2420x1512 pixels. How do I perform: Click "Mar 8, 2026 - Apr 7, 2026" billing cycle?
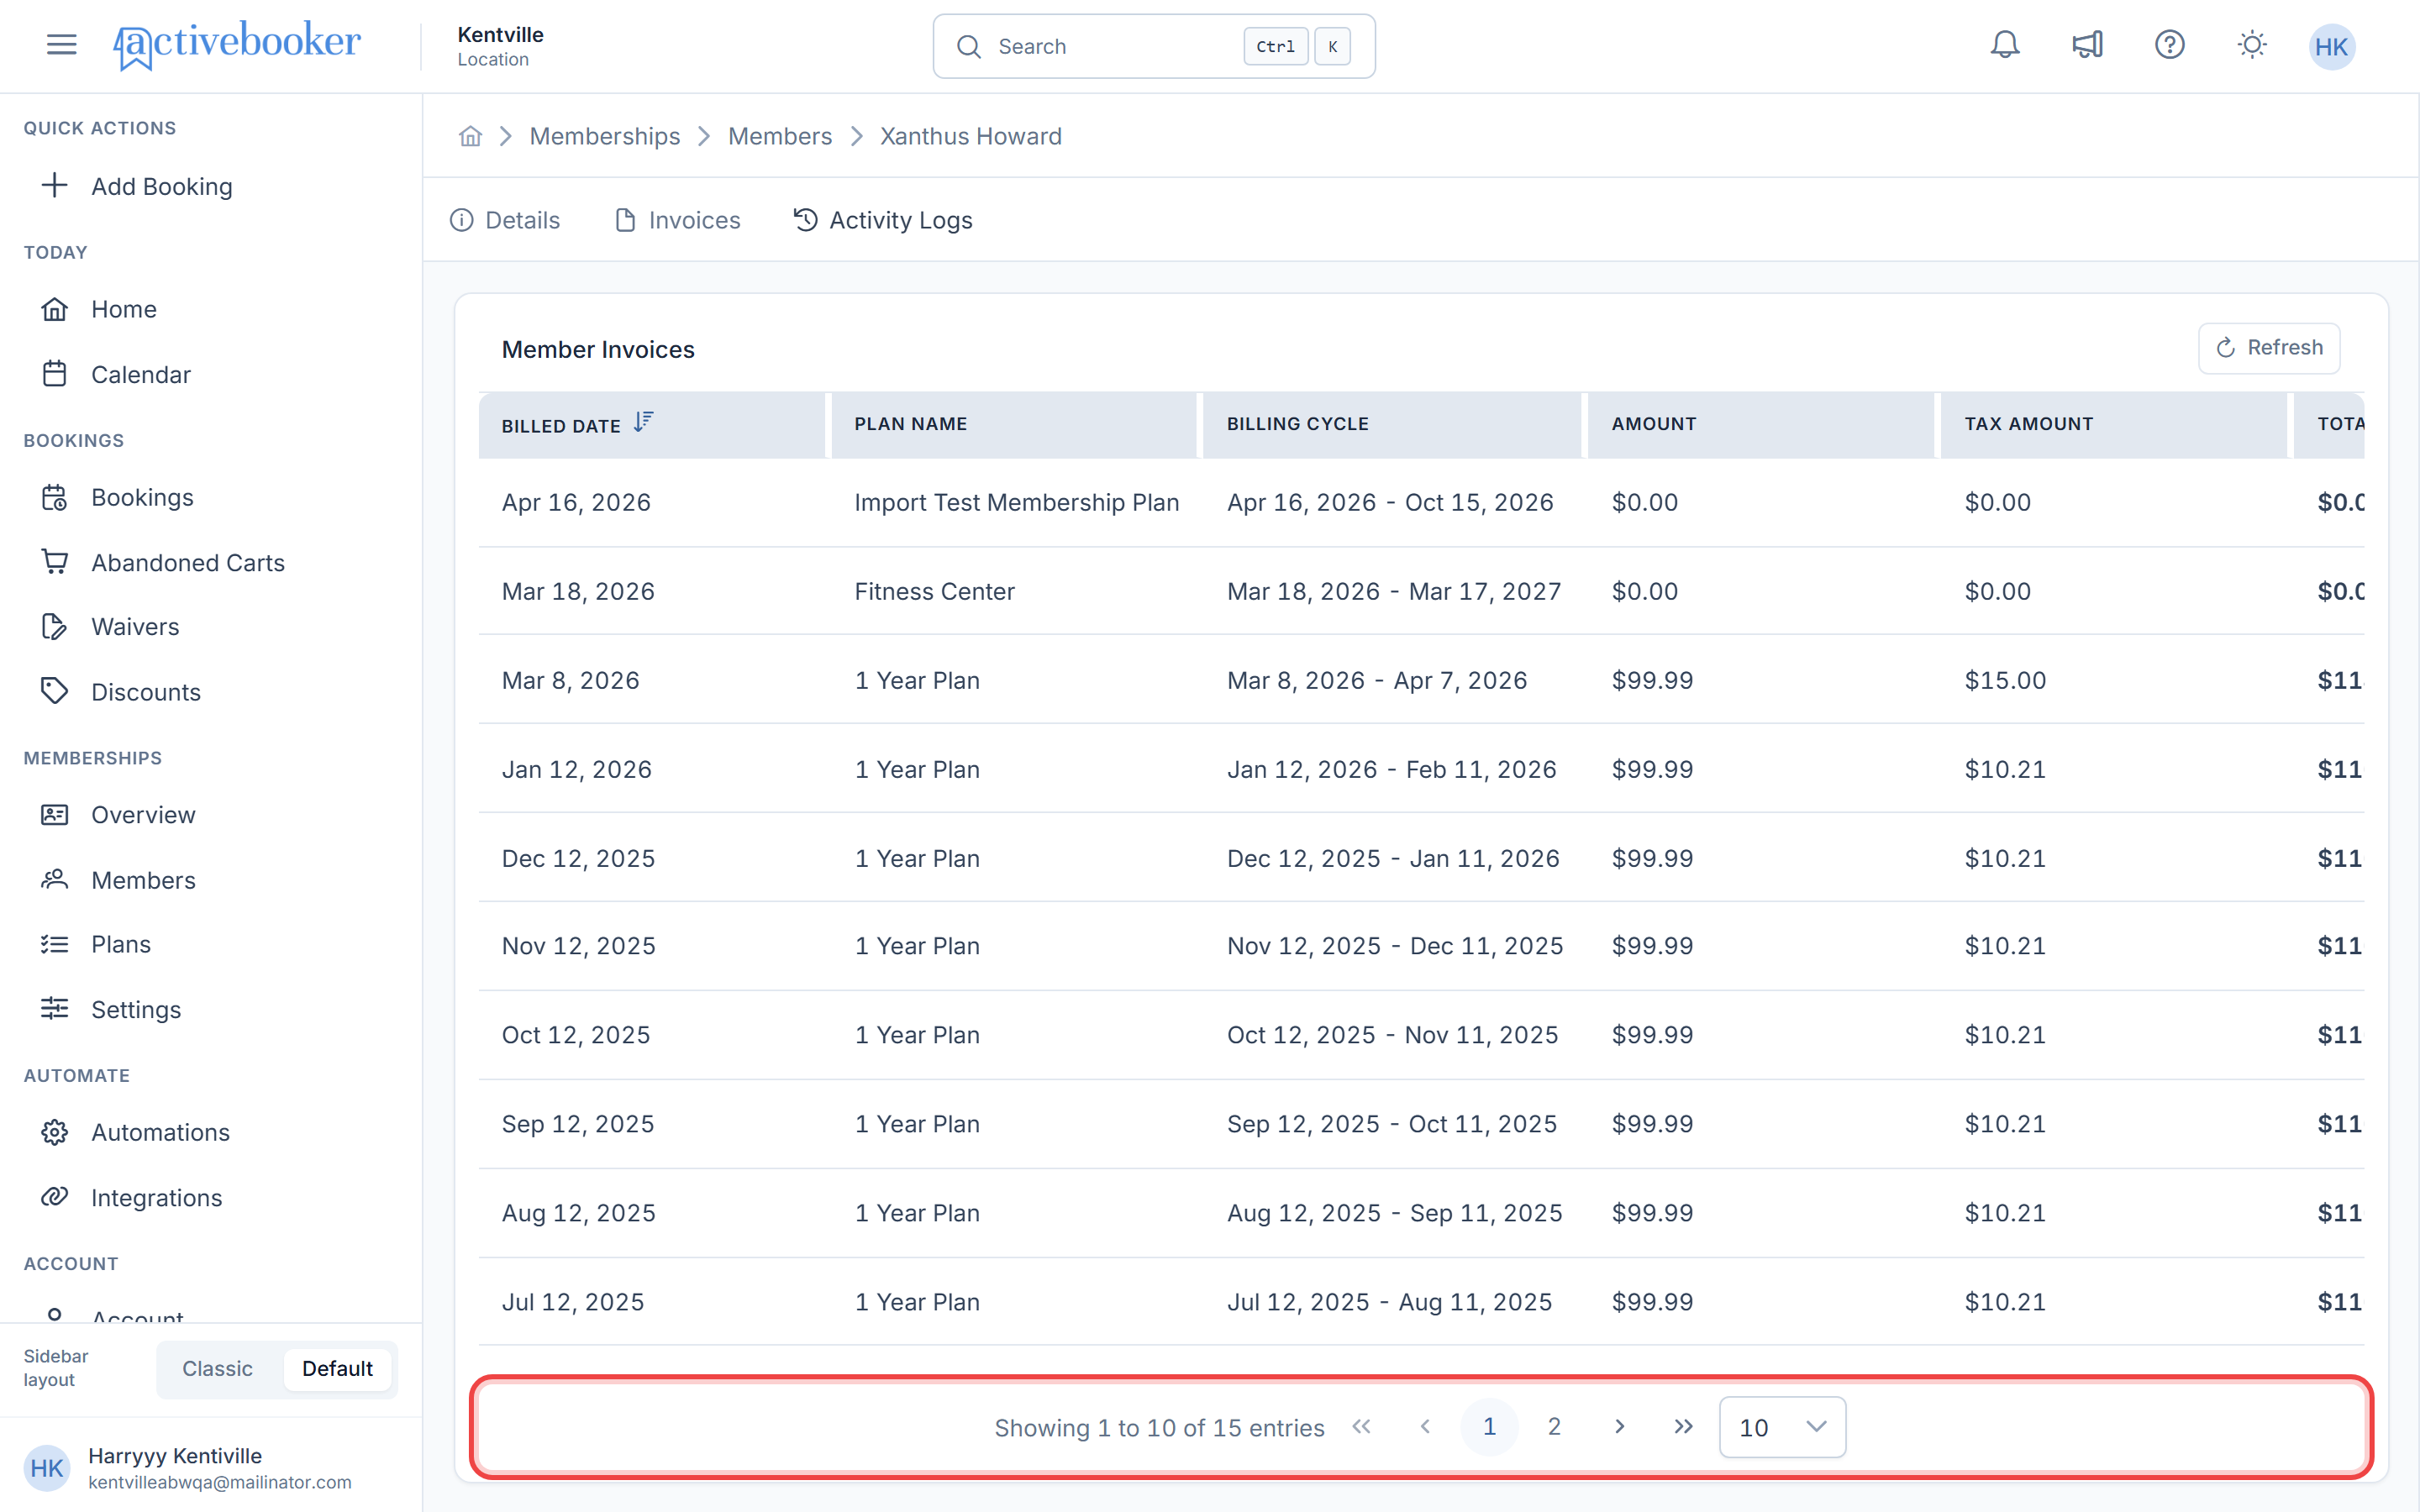coord(1377,680)
